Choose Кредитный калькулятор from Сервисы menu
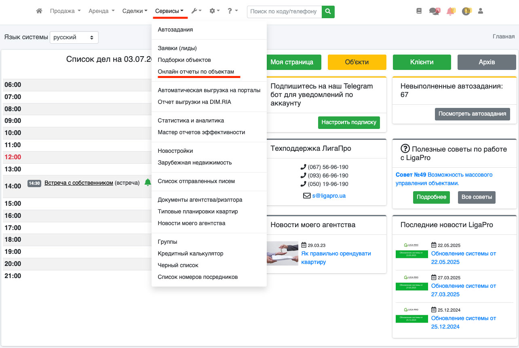This screenshot has height=348, width=519. pyautogui.click(x=190, y=253)
